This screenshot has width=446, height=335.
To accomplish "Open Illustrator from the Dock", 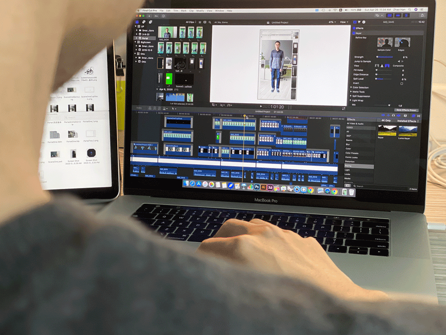I will click(x=264, y=187).
